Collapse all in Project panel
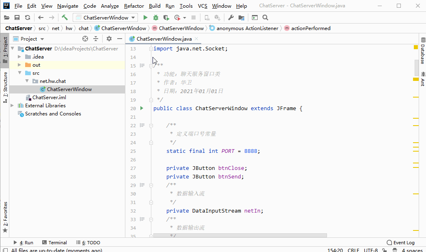The height and width of the screenshot is (252, 426). coord(96,39)
